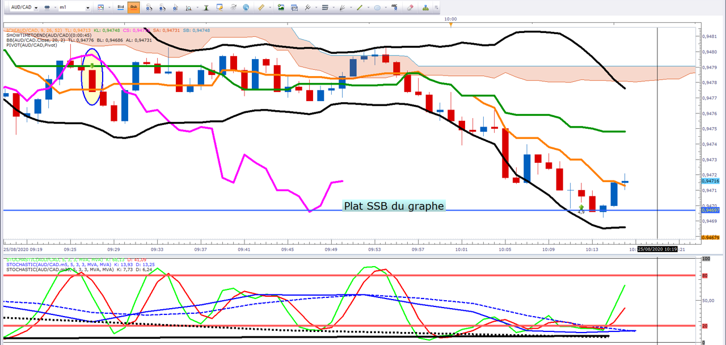Image resolution: width=726 pixels, height=345 pixels.
Task: Expand the chart type dropdown arrow
Action: 109,7
